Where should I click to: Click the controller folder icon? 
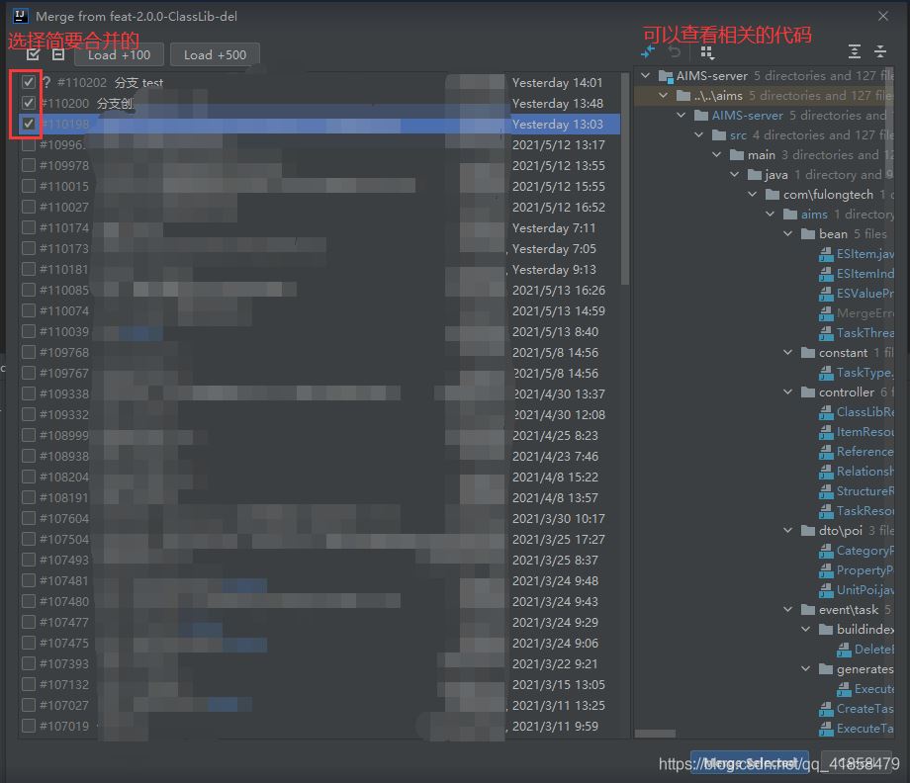click(808, 392)
